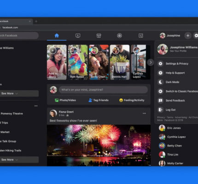
Task: Click the next stories arrow
Action: coord(151,63)
